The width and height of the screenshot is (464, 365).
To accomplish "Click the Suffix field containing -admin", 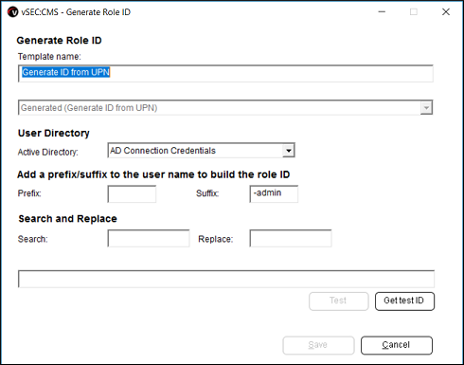I will click(274, 193).
